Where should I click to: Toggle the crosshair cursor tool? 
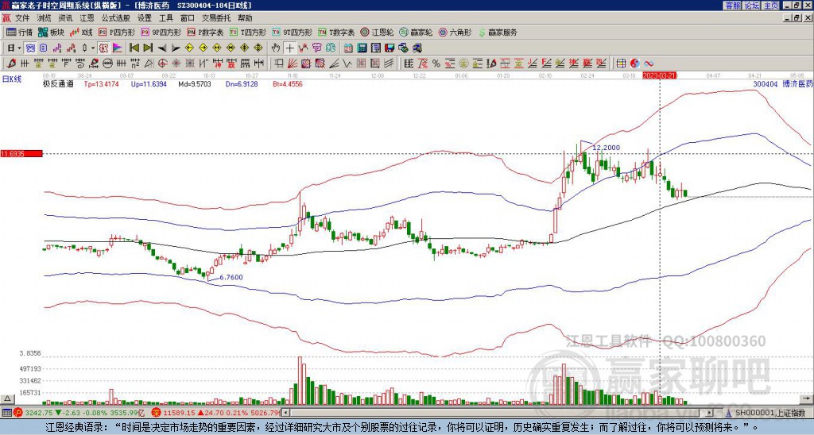pos(289,48)
